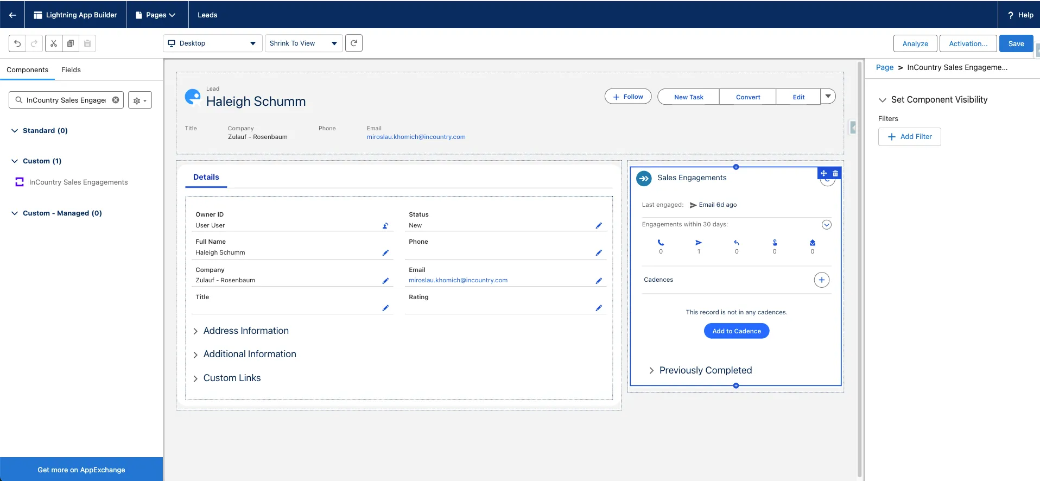Clear the component search field

(x=116, y=100)
